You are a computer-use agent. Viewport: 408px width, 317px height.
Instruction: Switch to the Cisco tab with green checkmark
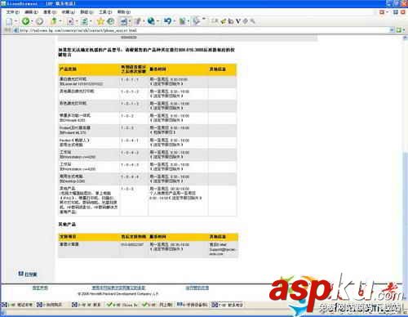[x=122, y=305]
